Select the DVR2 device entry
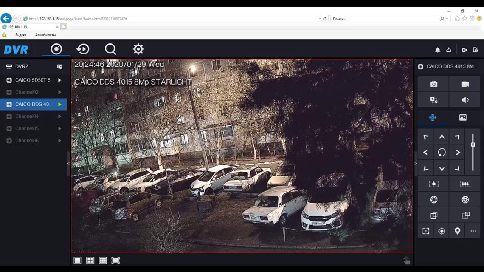This screenshot has width=484, height=272. tap(22, 66)
